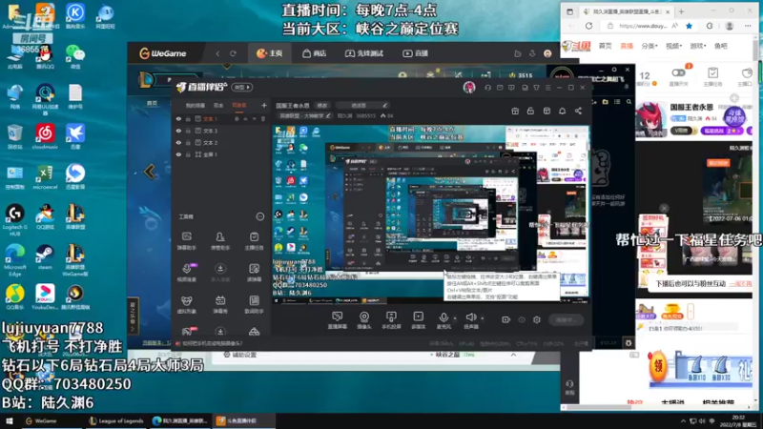The height and width of the screenshot is (429, 763).
Task: Open the mail envelope icon in 直播伴侣 title bar
Action: pyautogui.click(x=500, y=88)
